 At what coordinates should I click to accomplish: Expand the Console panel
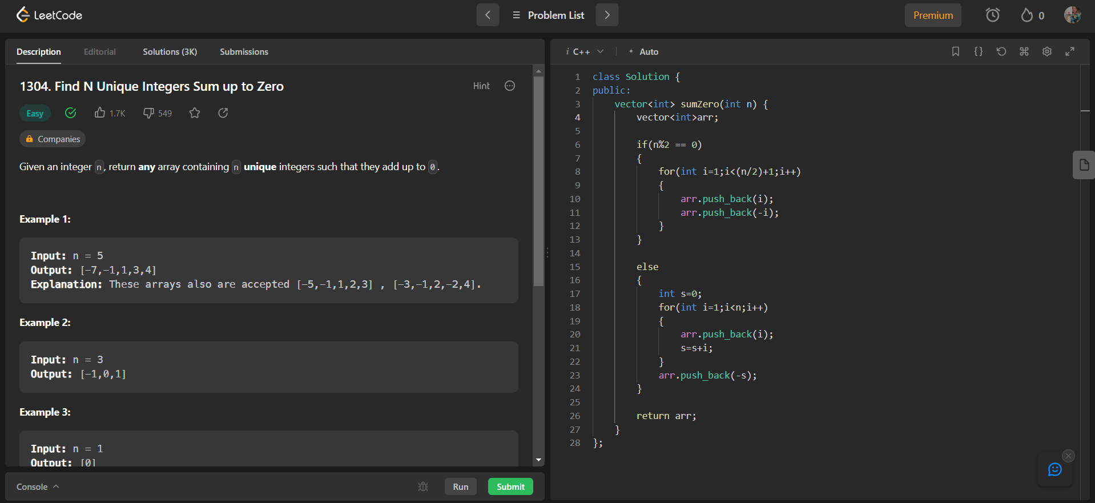tap(38, 486)
